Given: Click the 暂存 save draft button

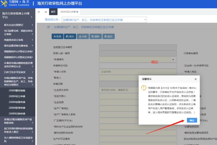Looking at the screenshot, I should [x=70, y=36].
